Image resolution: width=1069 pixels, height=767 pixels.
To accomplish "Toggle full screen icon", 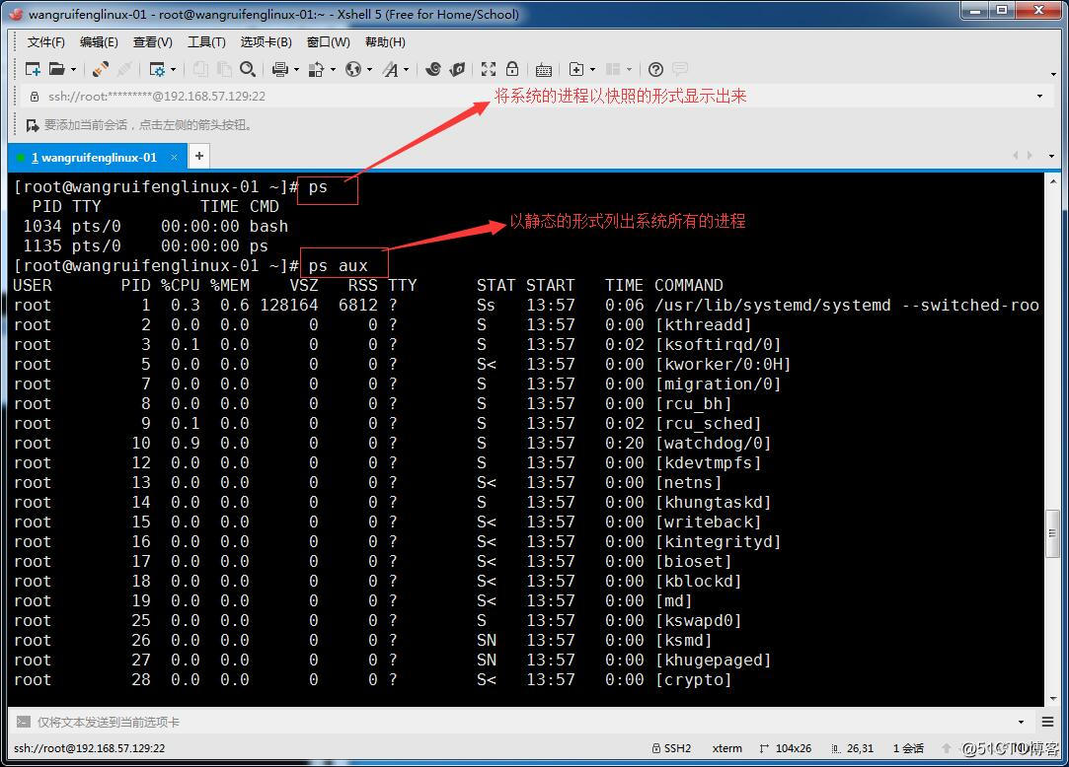I will point(489,69).
